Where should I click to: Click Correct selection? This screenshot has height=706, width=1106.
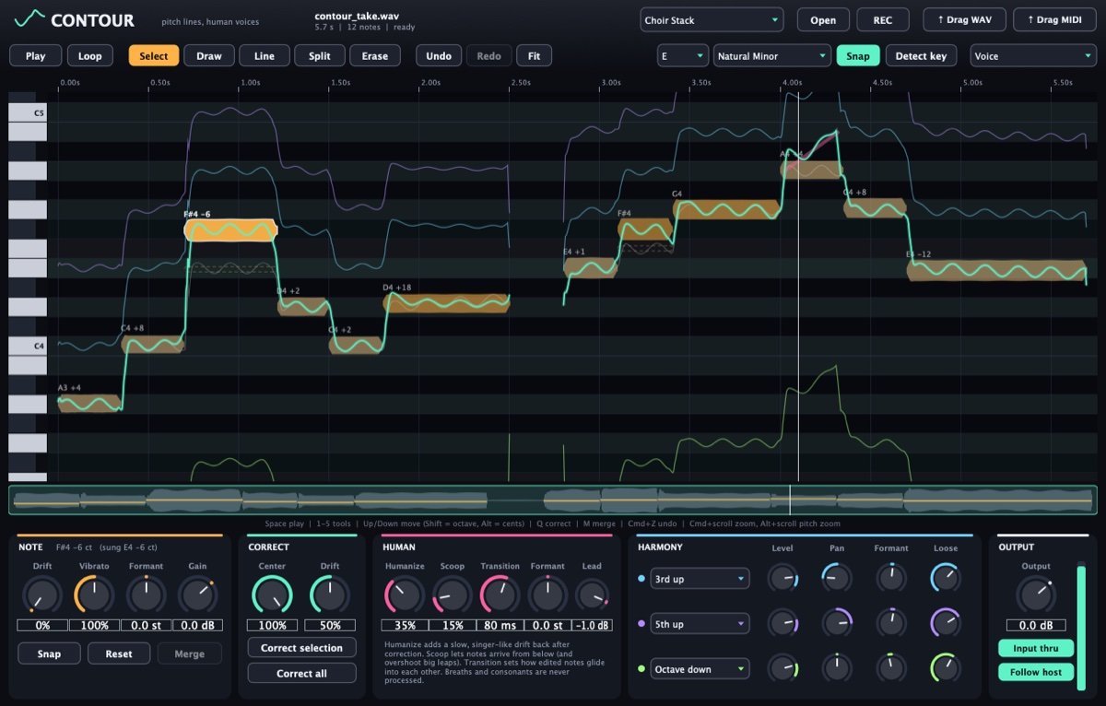pyautogui.click(x=301, y=647)
